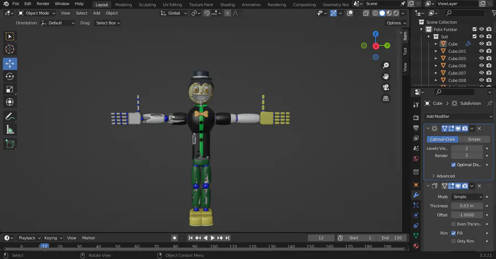Screen dimensions: 496x259
Task: Enable the Only Rim checkbox
Action: click(454, 241)
